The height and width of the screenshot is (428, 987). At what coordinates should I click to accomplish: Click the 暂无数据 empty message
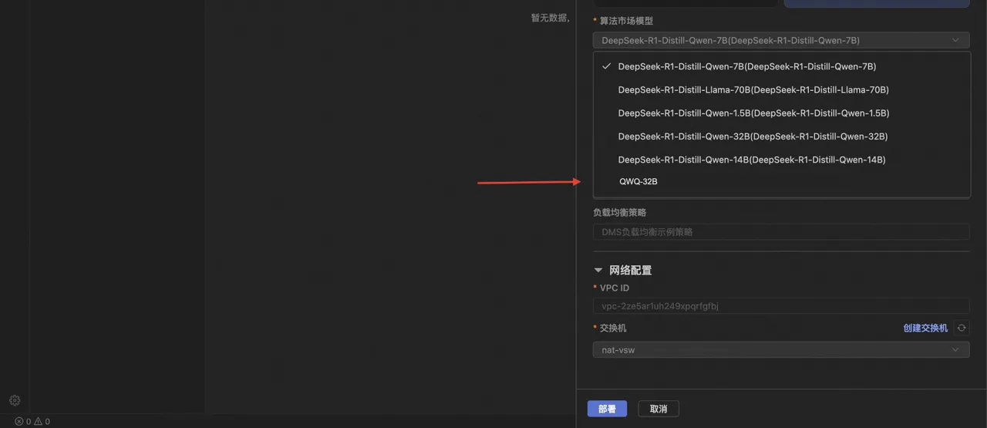point(550,18)
